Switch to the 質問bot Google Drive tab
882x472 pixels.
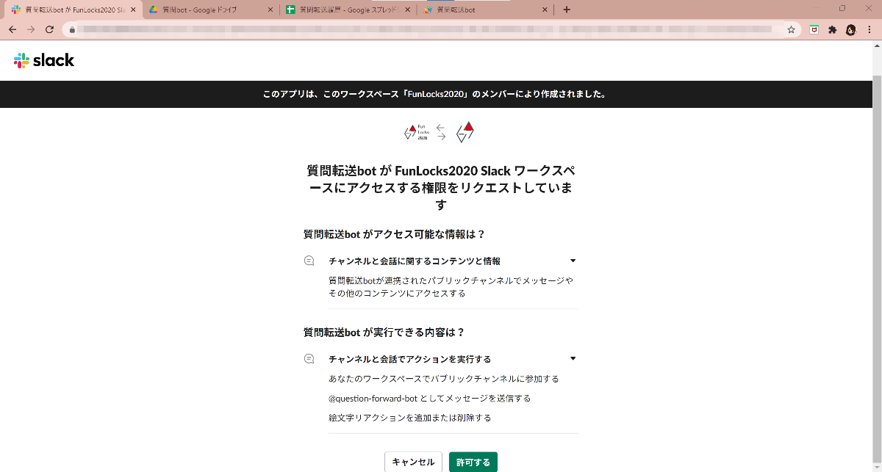pyautogui.click(x=210, y=10)
